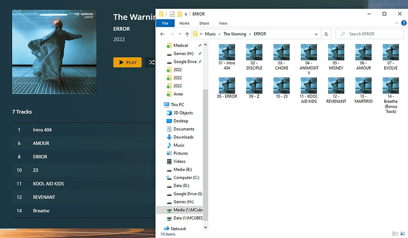
Task: Select Google Drive pinned quick access item
Action: pyautogui.click(x=184, y=61)
